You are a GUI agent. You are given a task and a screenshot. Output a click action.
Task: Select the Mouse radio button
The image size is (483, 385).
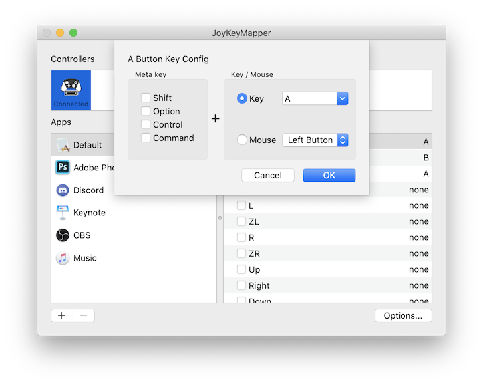tap(242, 140)
